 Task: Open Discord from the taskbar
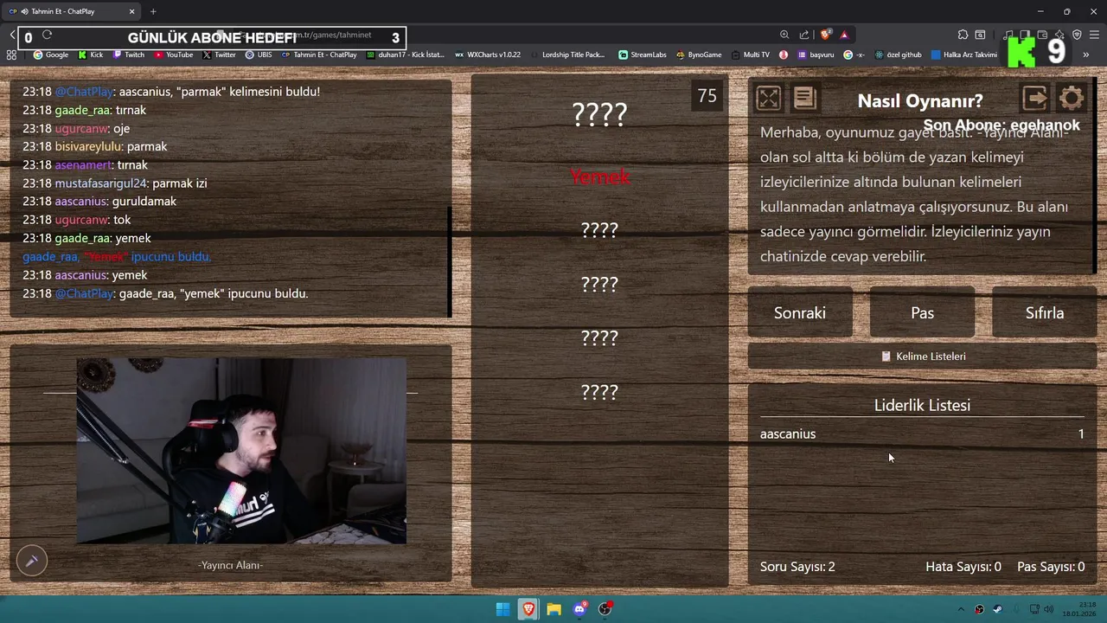coord(579,609)
